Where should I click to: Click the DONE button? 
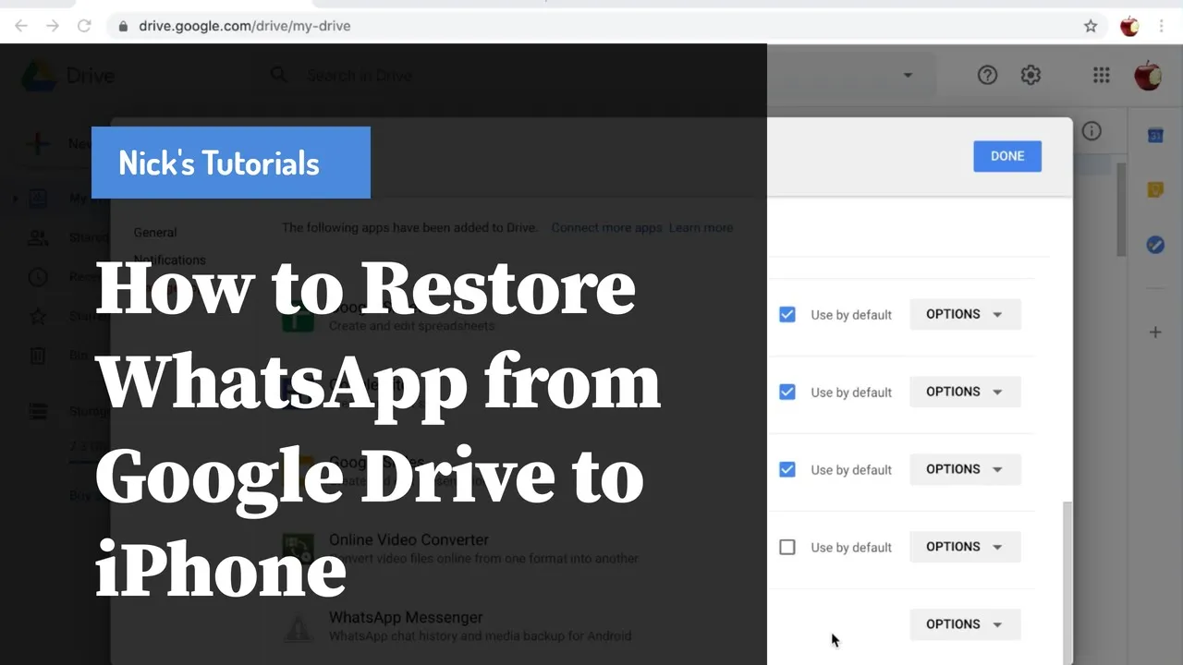[1007, 156]
